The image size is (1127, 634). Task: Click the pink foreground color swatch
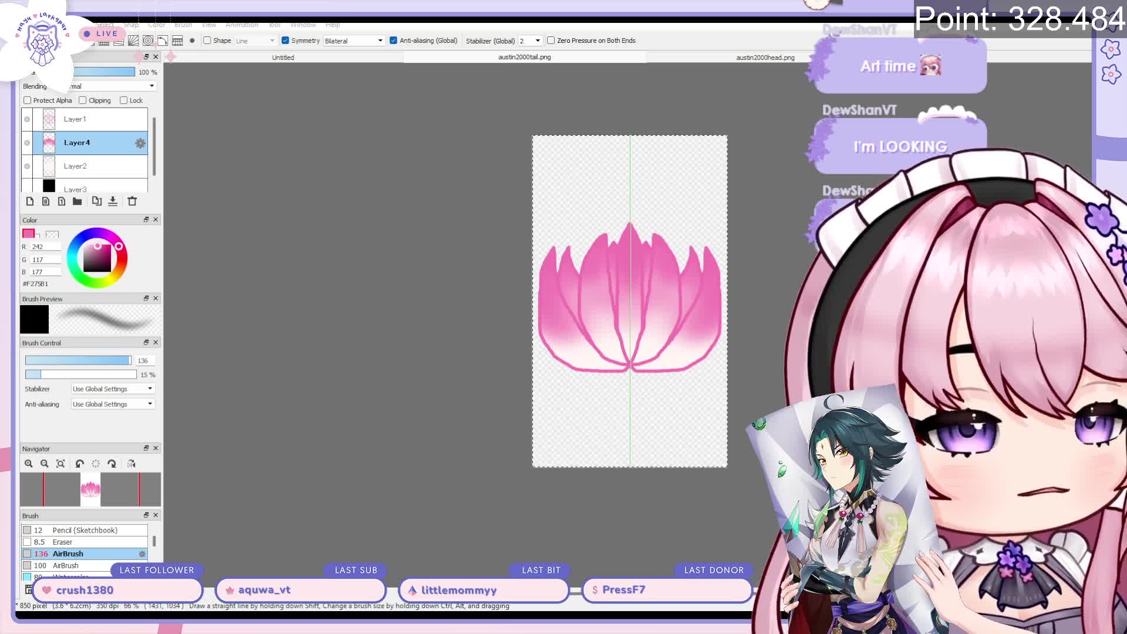28,233
